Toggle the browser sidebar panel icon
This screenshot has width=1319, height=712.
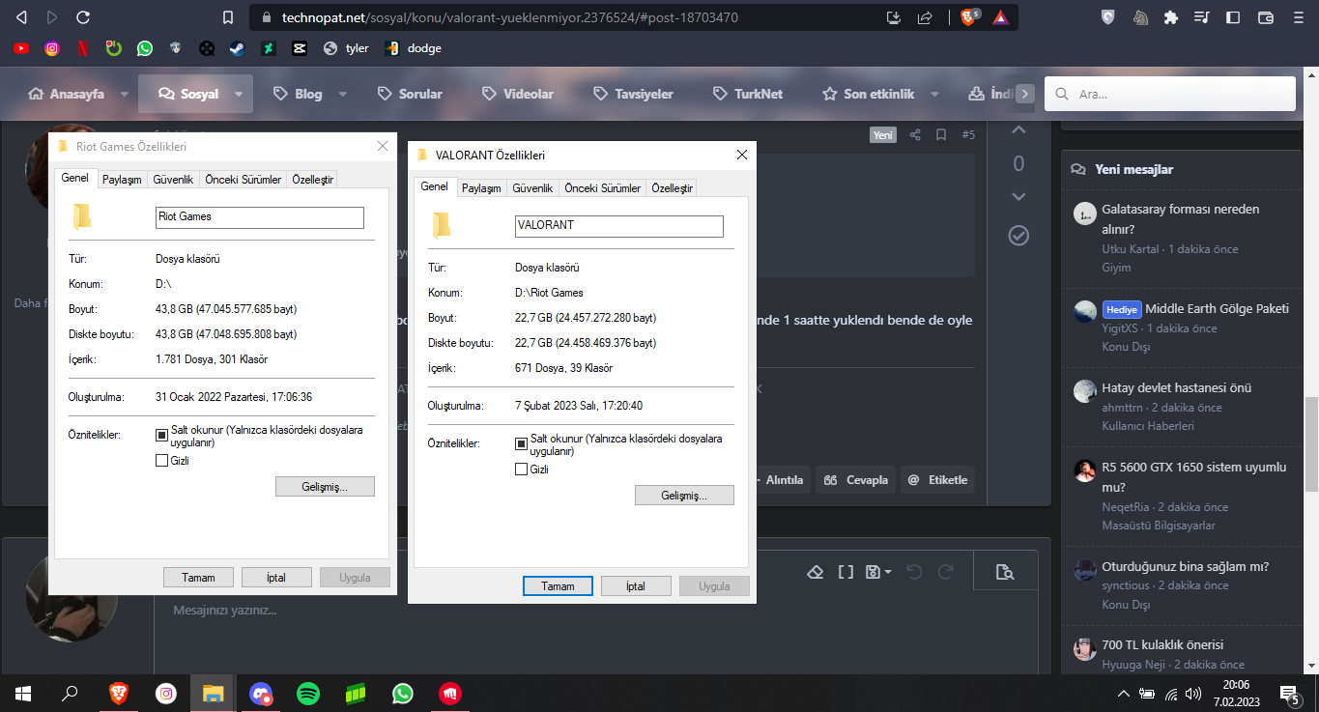coord(1233,17)
